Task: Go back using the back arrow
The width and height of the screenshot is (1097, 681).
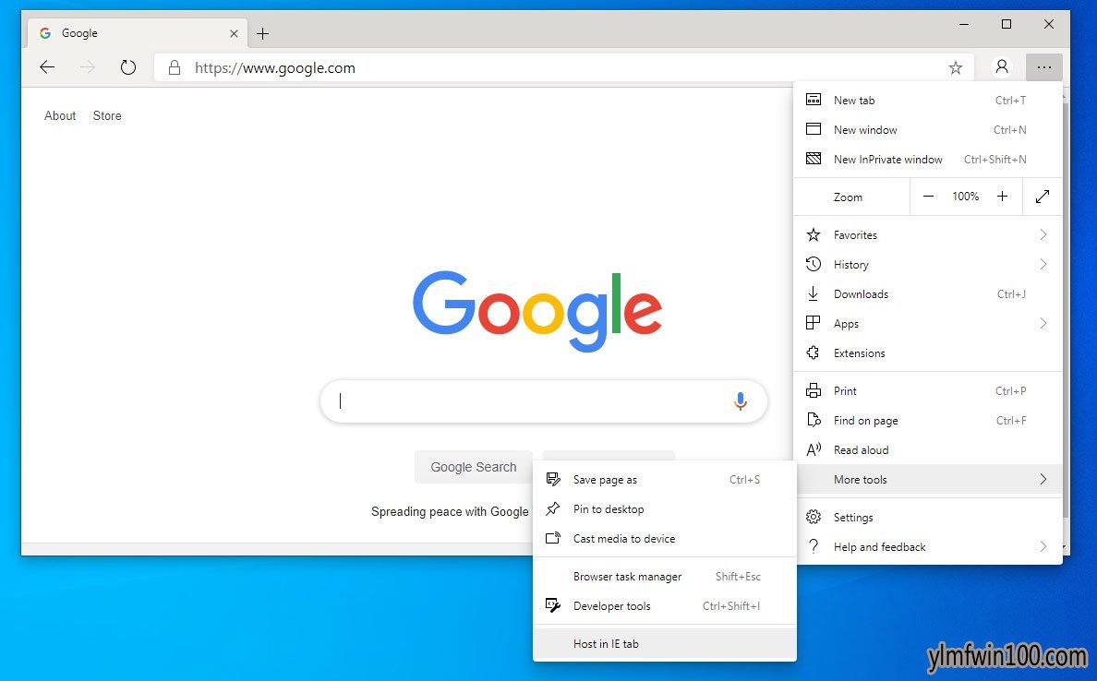Action: tap(47, 67)
